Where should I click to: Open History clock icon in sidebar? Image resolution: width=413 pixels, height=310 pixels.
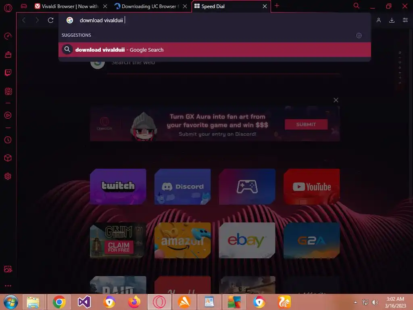(x=8, y=140)
